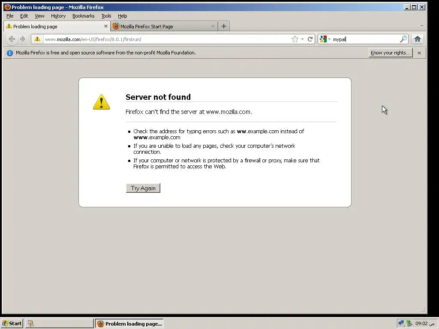Click the Firefox logo in the title bar
This screenshot has width=439, height=329.
click(x=8, y=7)
